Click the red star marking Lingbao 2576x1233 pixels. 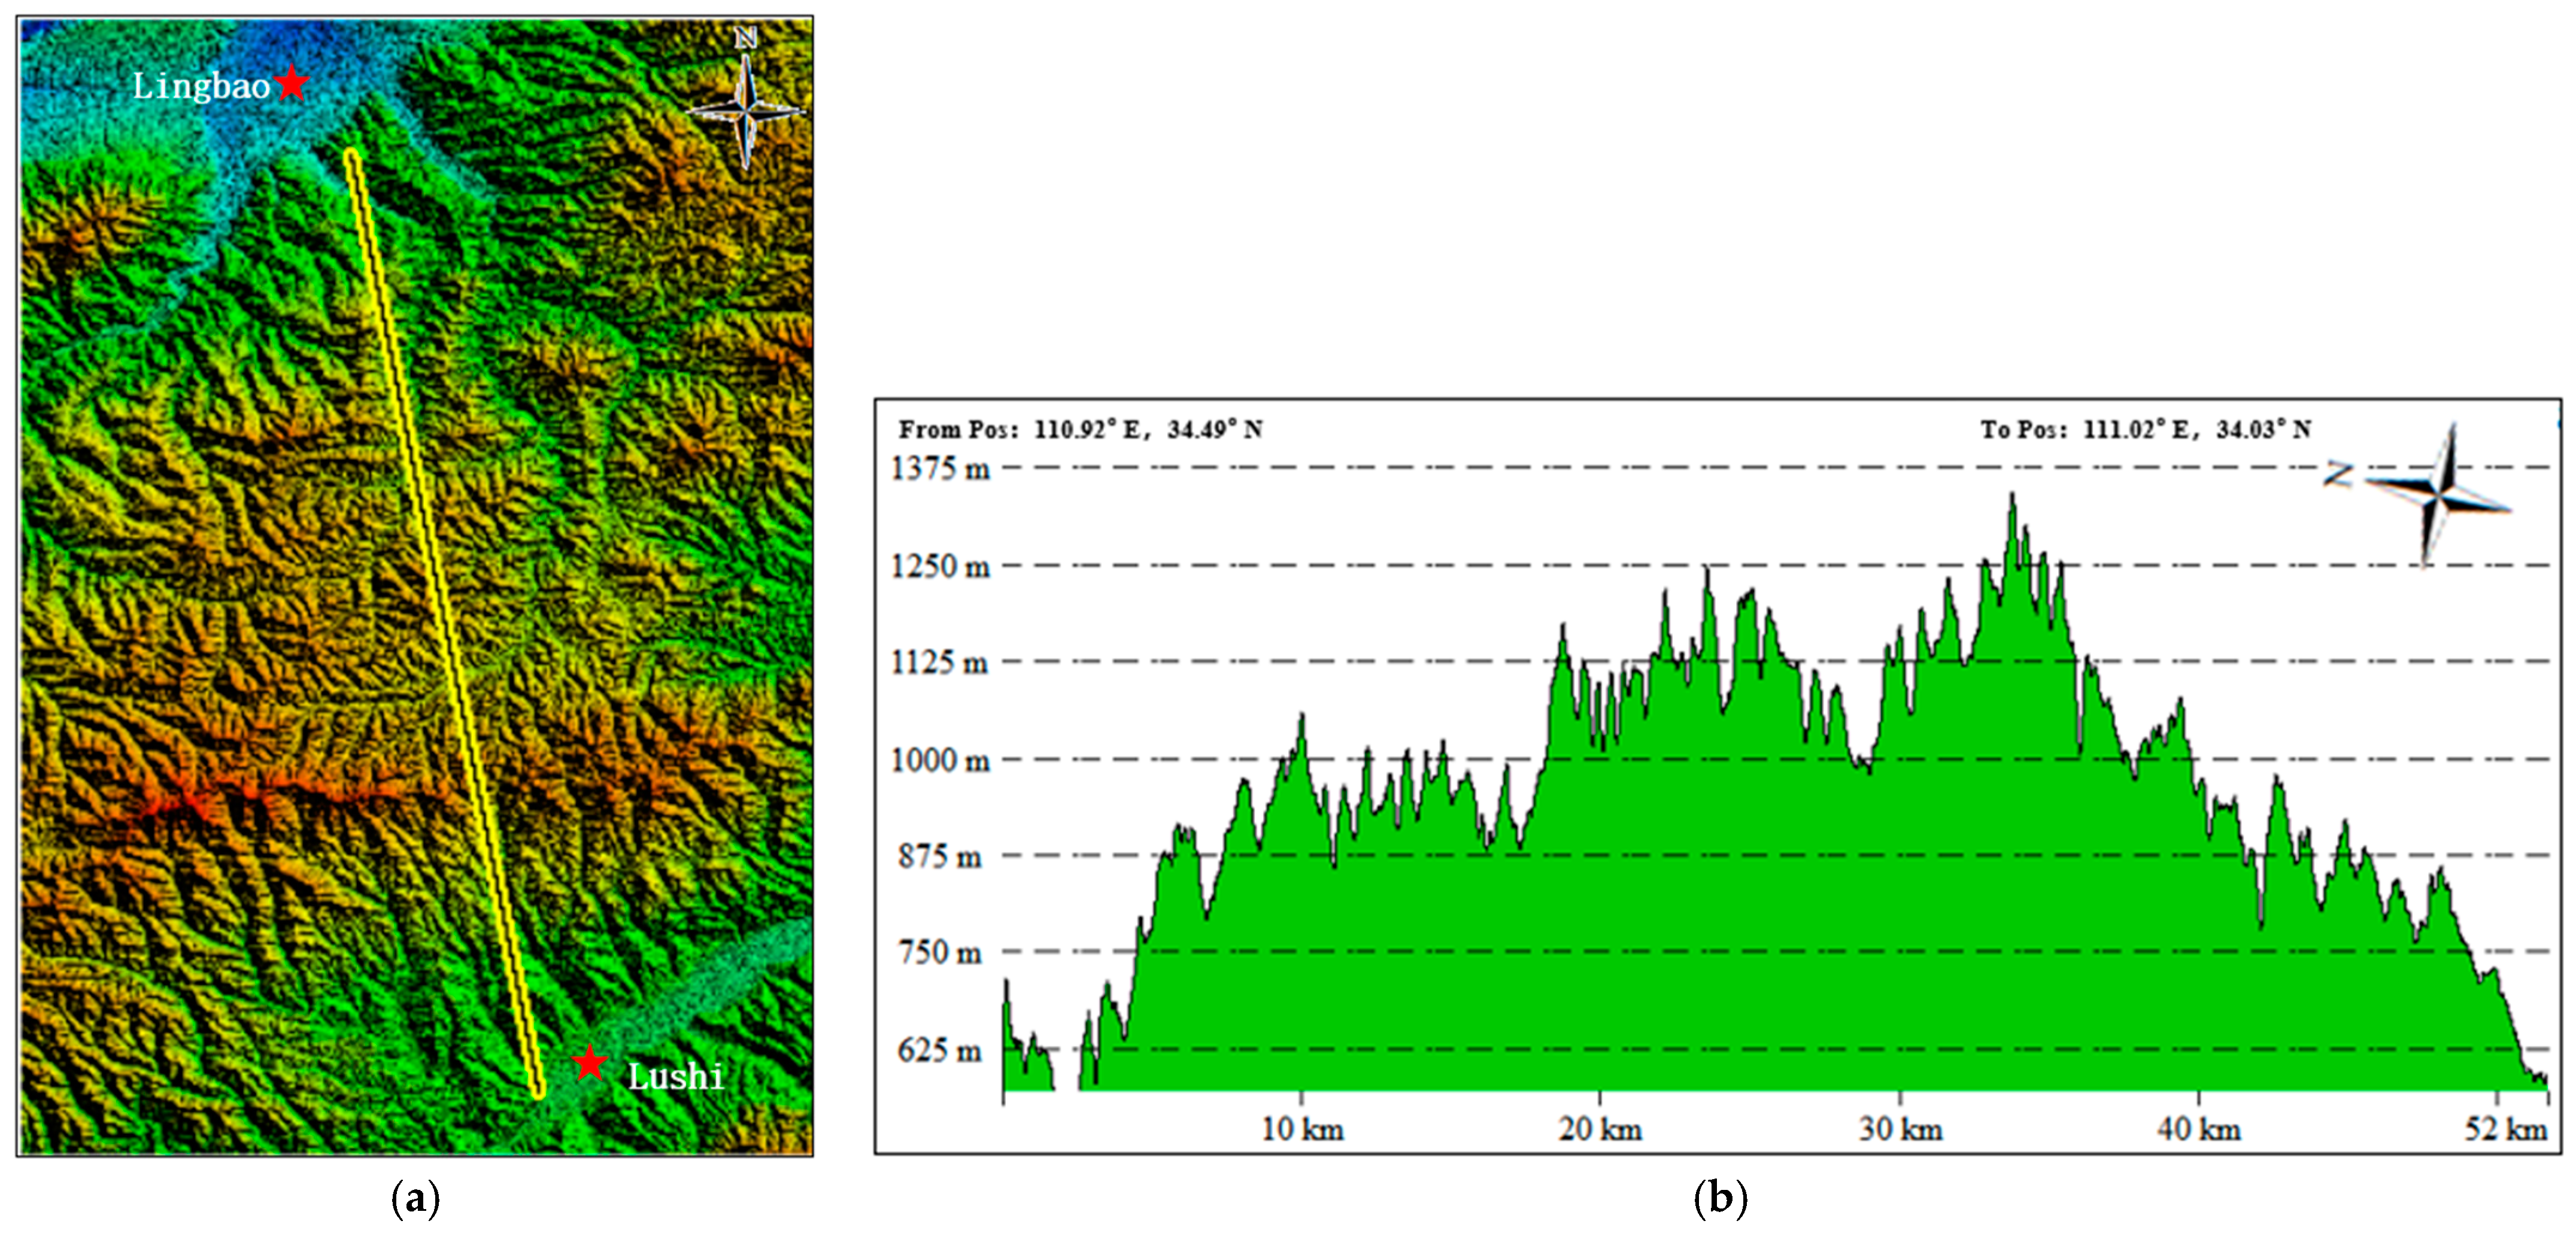click(x=291, y=83)
